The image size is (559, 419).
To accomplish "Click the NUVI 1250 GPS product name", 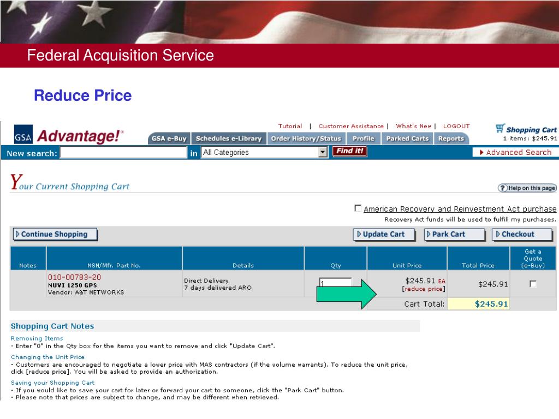I will click(73, 285).
